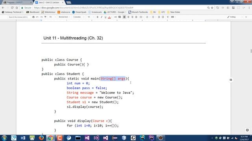
Task: Open Firefox from the taskbar
Action: tap(41, 138)
